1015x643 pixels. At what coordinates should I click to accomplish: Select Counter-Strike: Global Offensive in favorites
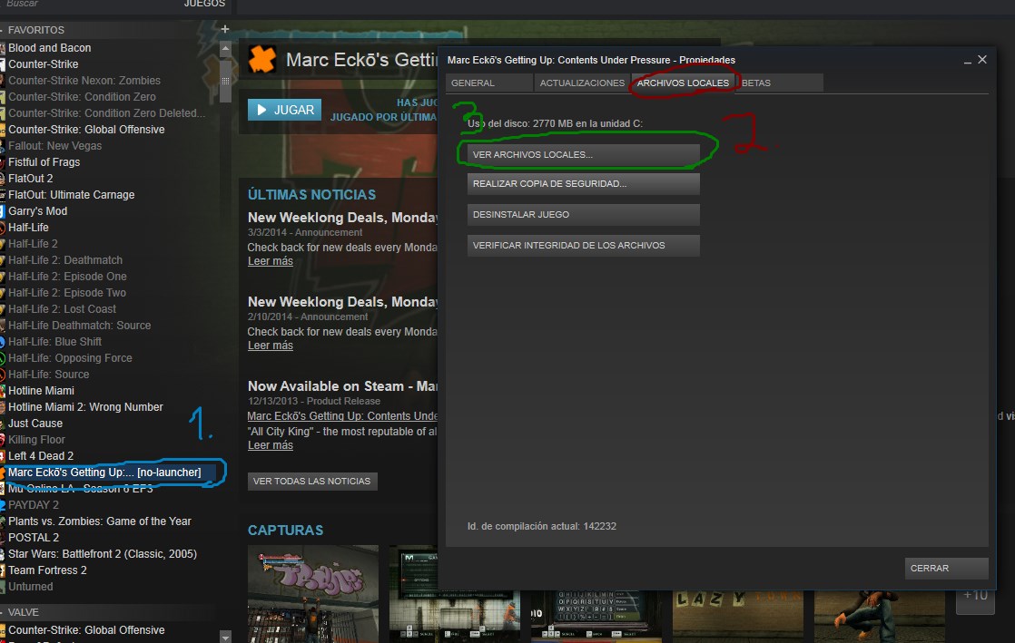[x=86, y=130]
